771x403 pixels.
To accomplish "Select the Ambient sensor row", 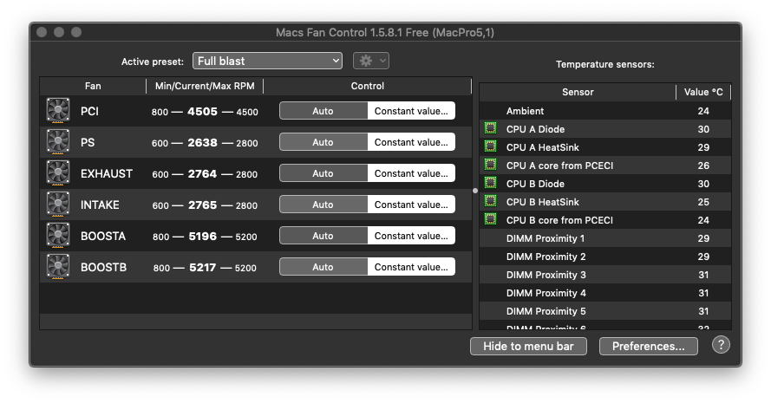I will pyautogui.click(x=605, y=111).
